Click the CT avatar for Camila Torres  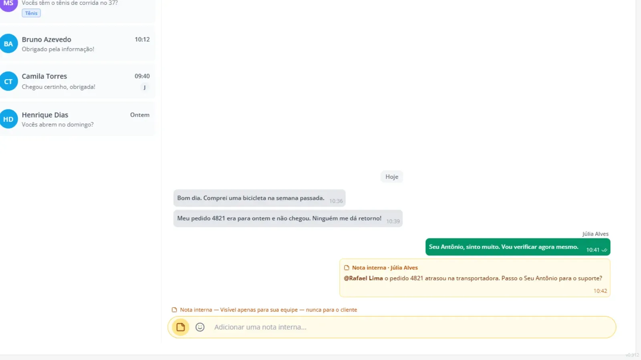[x=8, y=82]
